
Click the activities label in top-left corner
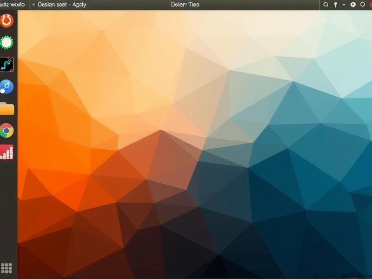[12, 5]
